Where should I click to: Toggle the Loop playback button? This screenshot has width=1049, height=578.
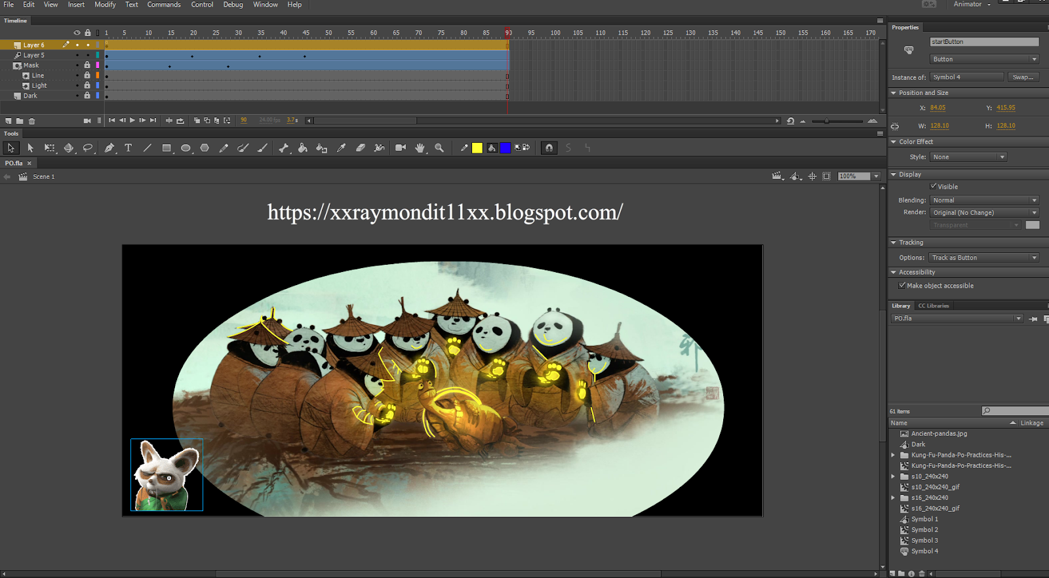point(180,121)
